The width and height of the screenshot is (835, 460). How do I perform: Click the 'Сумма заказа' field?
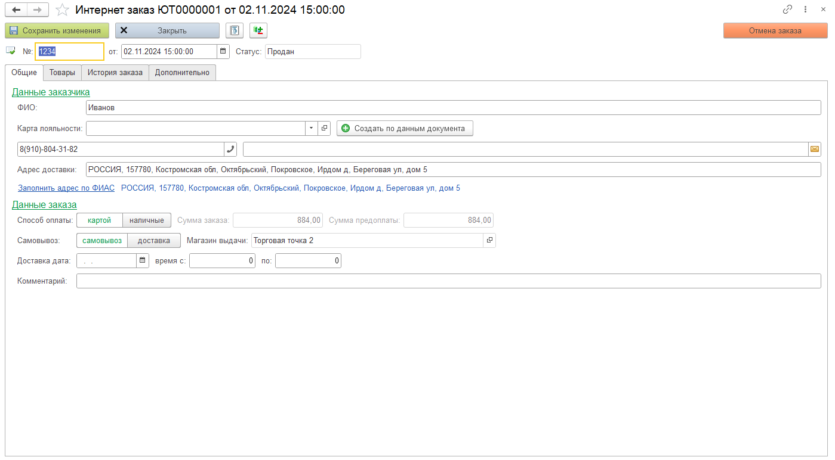278,220
